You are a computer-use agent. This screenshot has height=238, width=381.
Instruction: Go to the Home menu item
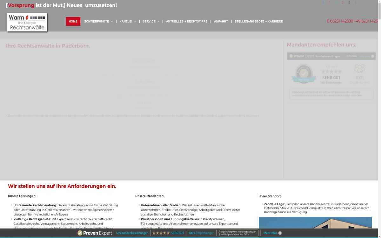point(73,22)
